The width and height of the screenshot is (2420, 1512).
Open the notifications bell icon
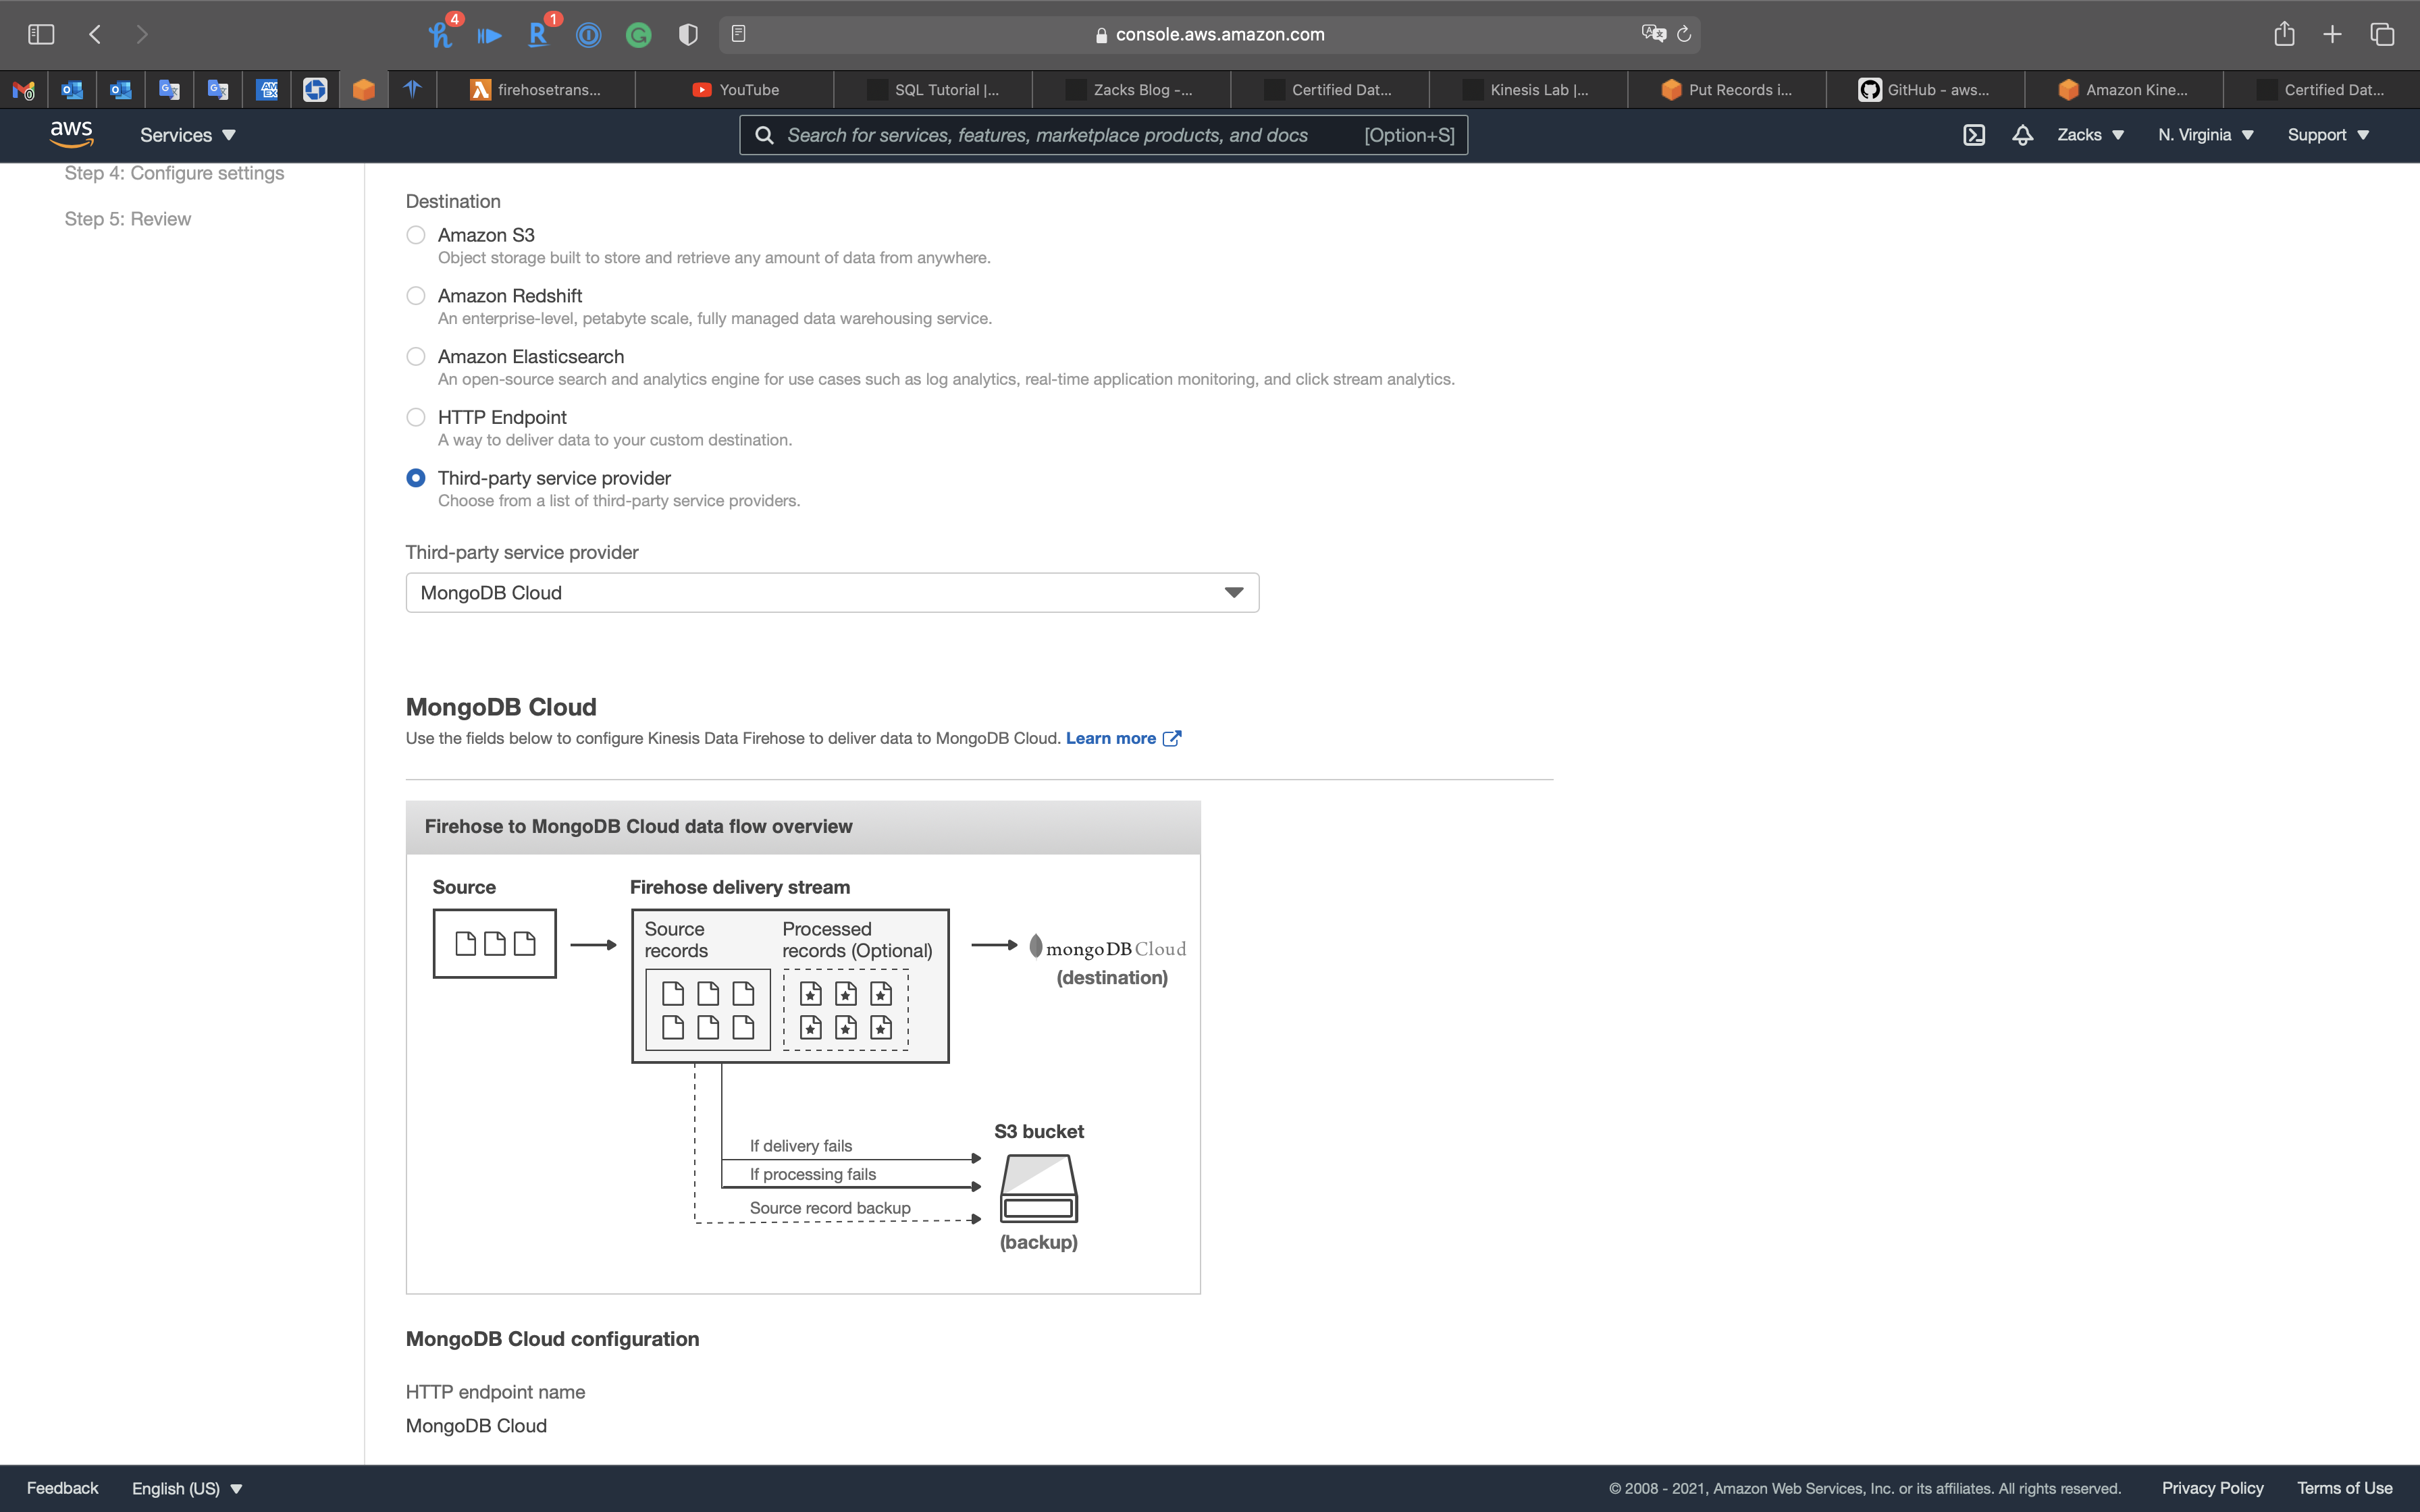pyautogui.click(x=2022, y=135)
